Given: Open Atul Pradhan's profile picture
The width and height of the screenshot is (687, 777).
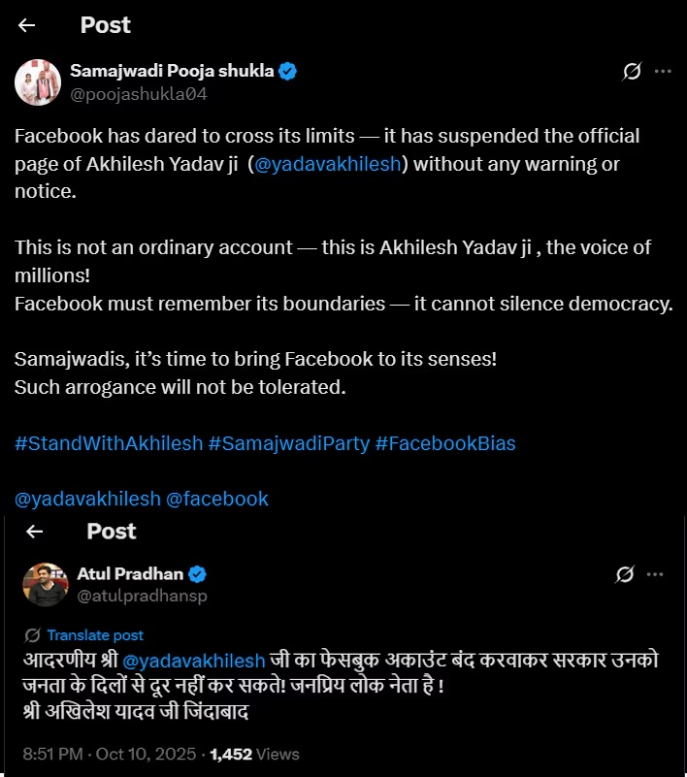Looking at the screenshot, I should [x=46, y=584].
